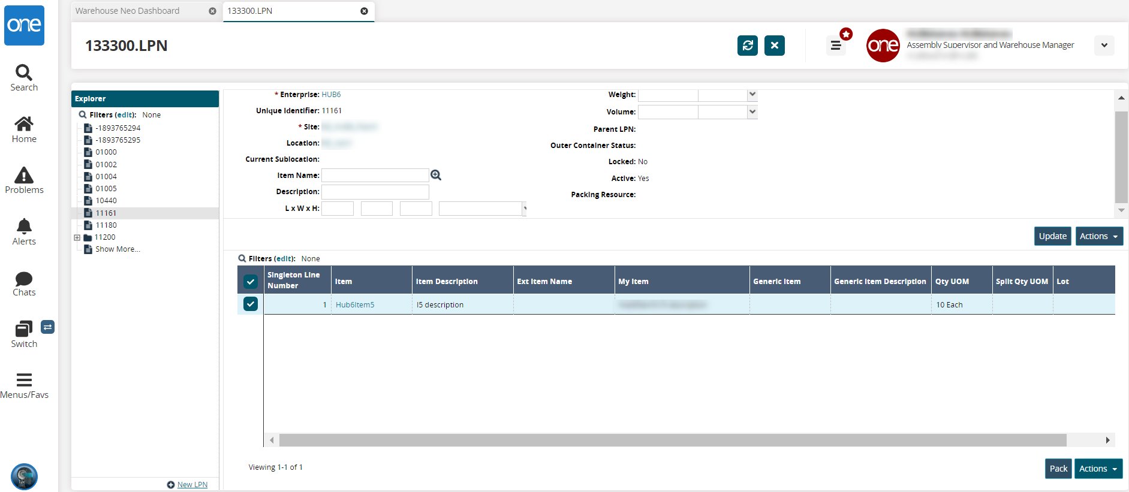Click the form scroll up arrow
The height and width of the screenshot is (492, 1129).
tap(1121, 98)
